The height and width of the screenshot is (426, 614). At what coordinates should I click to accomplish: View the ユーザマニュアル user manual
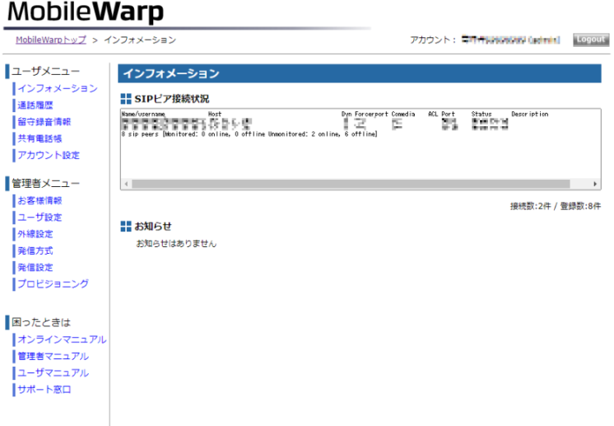(x=53, y=372)
